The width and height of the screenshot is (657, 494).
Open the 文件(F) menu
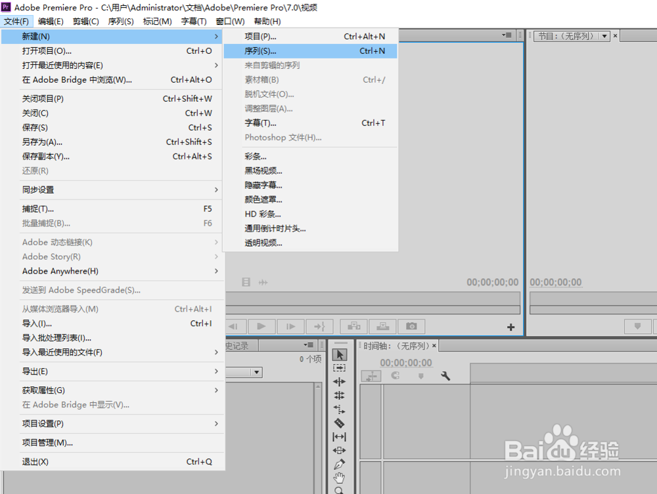click(x=16, y=22)
